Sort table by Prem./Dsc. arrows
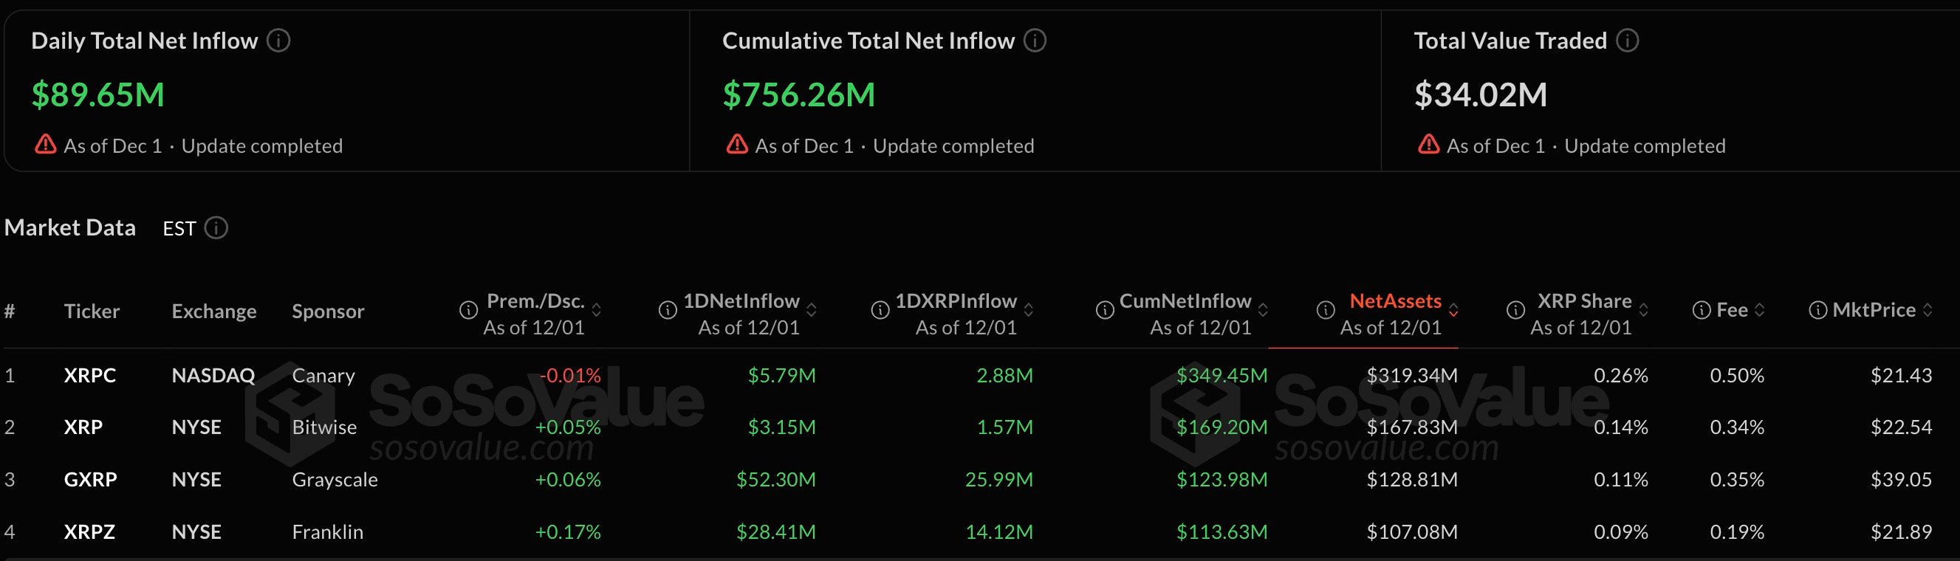 click(597, 310)
